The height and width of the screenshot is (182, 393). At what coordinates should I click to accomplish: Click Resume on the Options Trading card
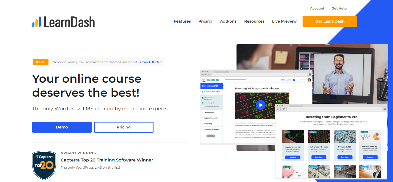click(370, 157)
